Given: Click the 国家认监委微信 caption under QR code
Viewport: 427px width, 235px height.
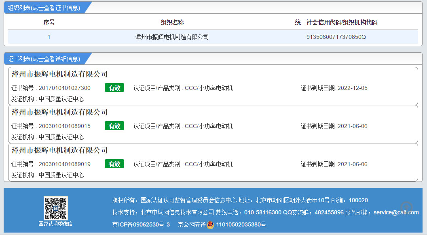Looking at the screenshot, I should point(56,224).
